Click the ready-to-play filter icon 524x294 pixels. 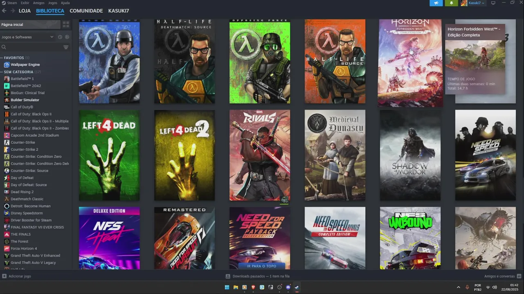coord(67,37)
